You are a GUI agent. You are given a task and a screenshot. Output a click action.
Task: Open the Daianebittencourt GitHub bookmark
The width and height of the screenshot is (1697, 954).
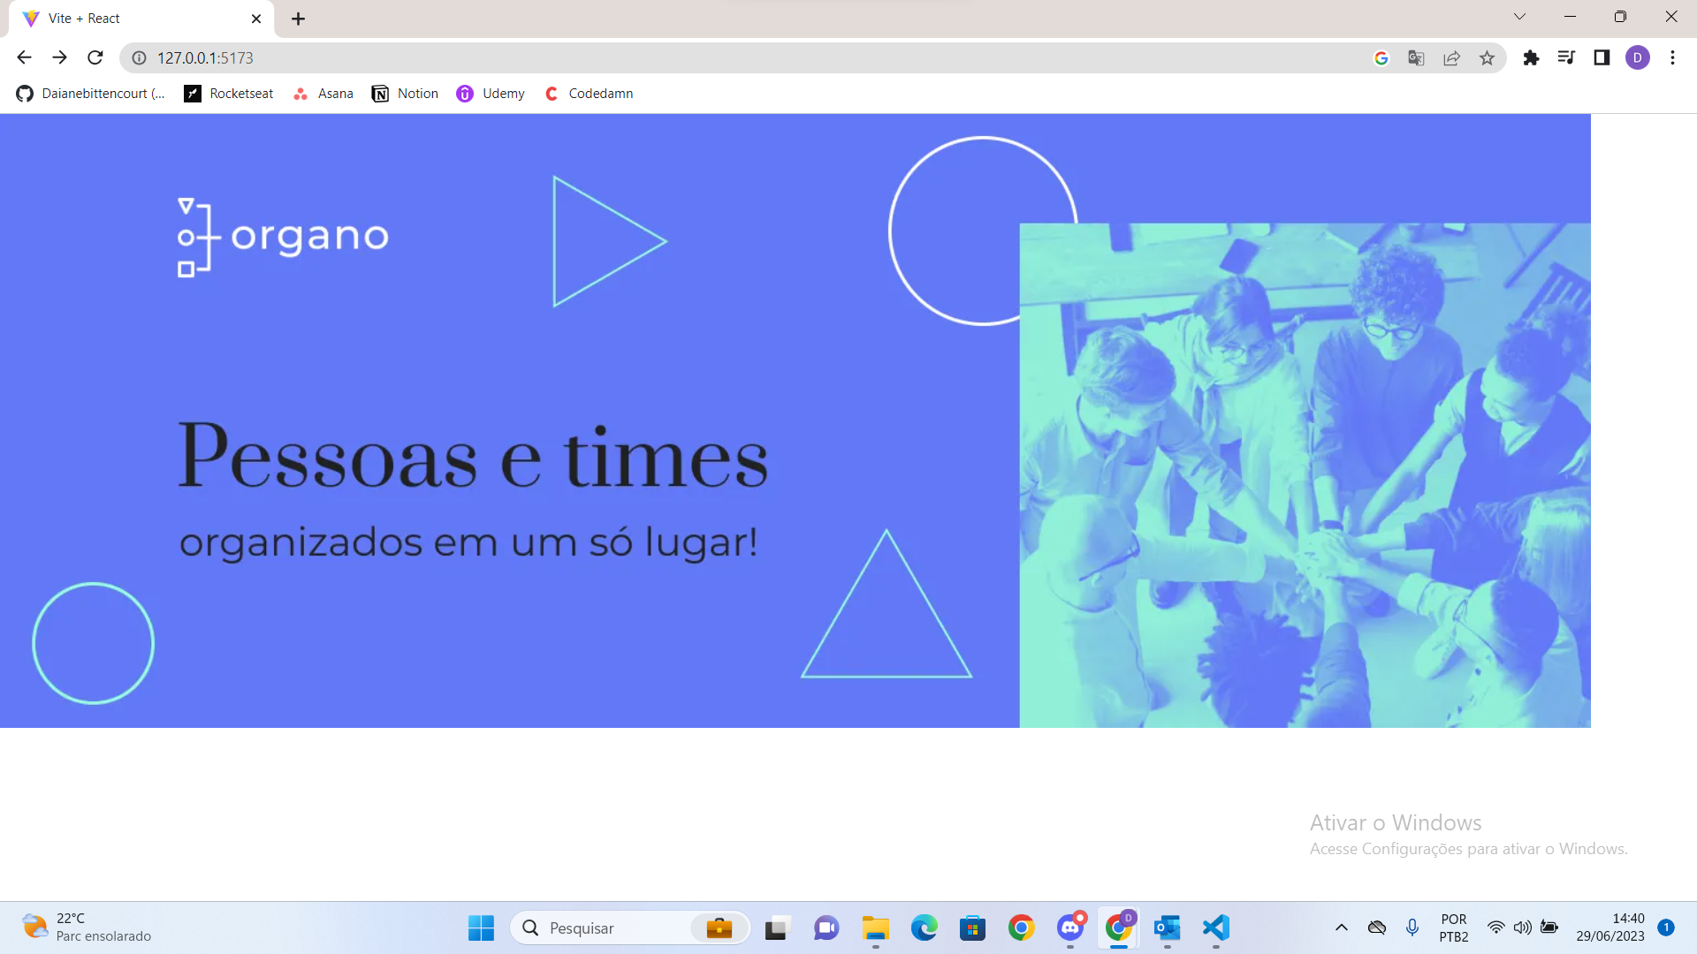[90, 94]
